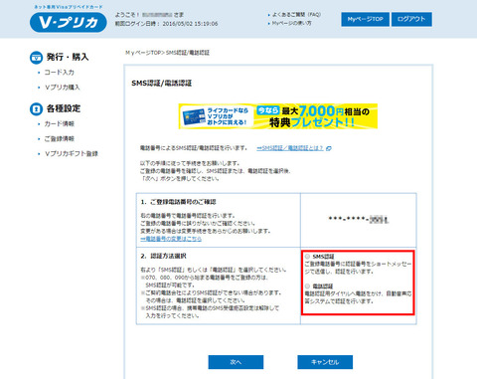Click the 2. 認証方法選択 heading
The image size is (477, 379).
pyautogui.click(x=163, y=256)
